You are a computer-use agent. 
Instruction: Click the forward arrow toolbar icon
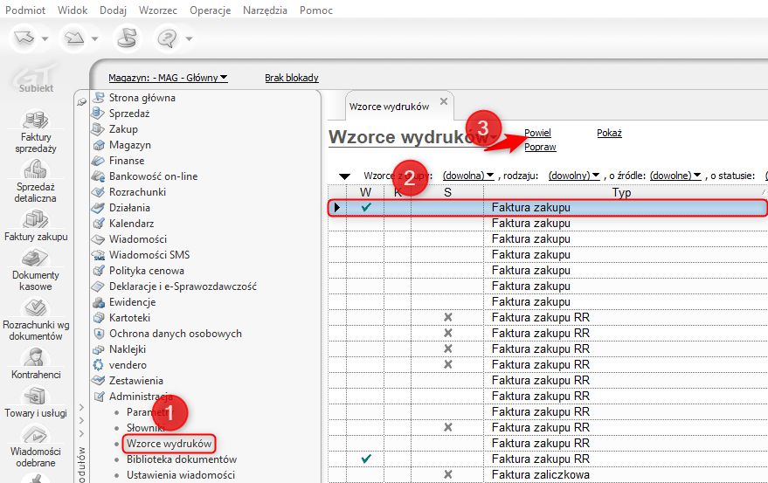[74, 38]
